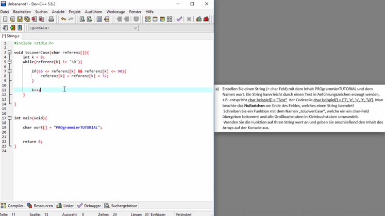Collapse the while loop fold at line 5
The height and width of the screenshot is (216, 385).
pyautogui.click(x=9, y=62)
